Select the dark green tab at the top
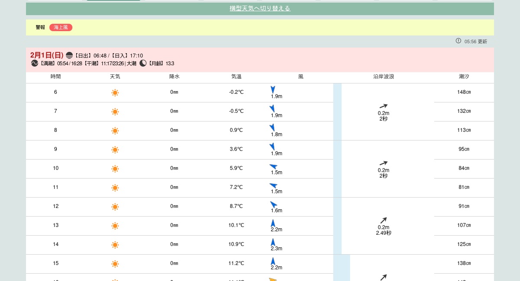The width and height of the screenshot is (520, 281). [x=113, y=1]
